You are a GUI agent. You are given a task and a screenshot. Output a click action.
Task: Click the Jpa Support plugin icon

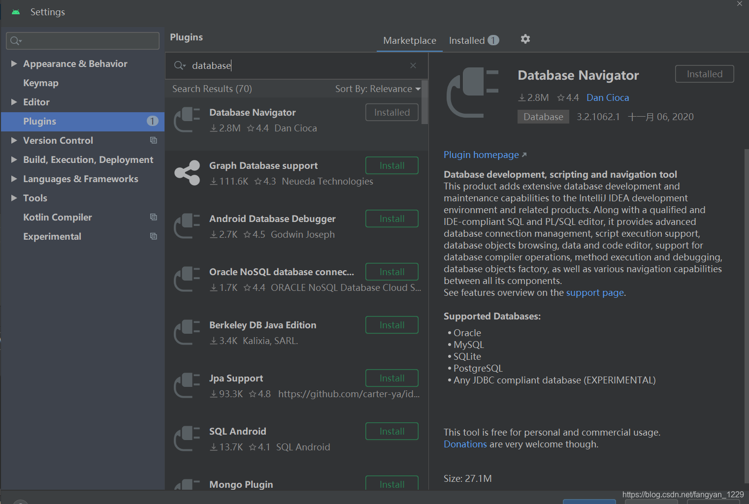[x=187, y=385]
